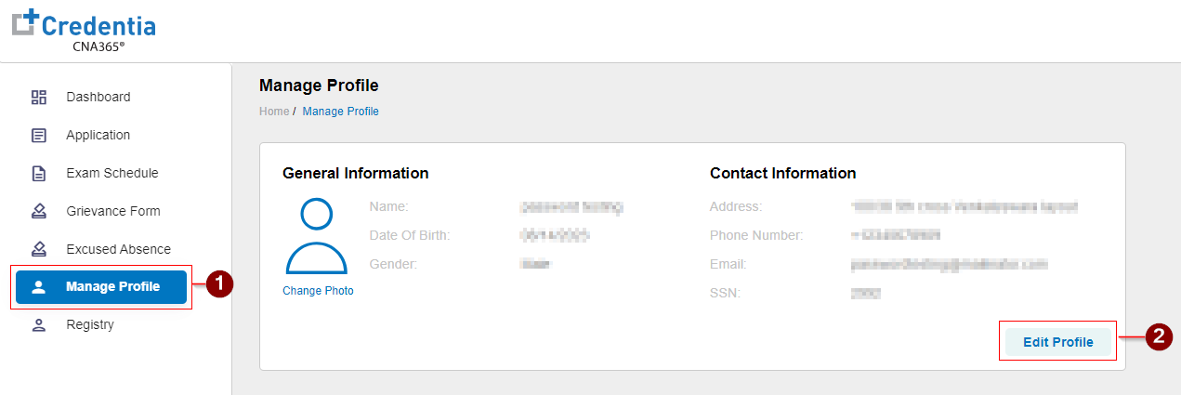Go to the Application menu item
1181x395 pixels.
point(98,135)
